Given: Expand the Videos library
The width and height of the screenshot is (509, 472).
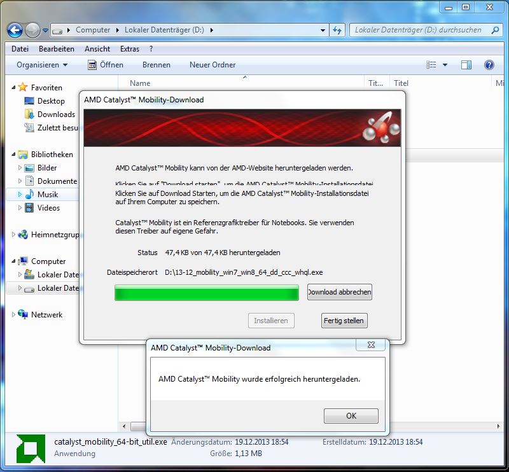Looking at the screenshot, I should tap(20, 208).
